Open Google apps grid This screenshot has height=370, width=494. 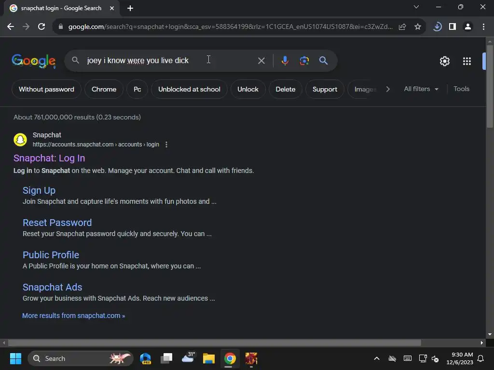tap(467, 61)
